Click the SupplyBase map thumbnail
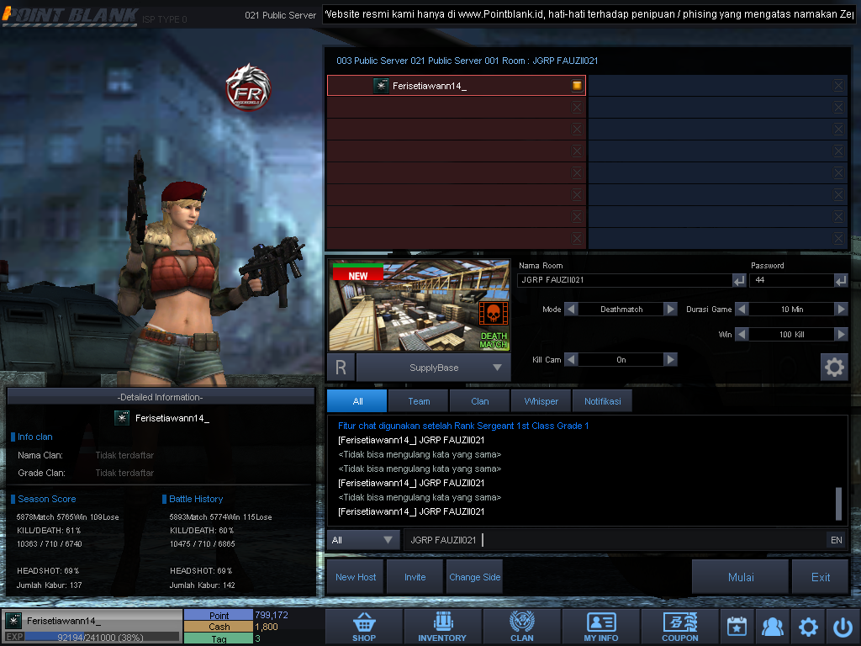Viewport: 861px width, 646px height. [x=419, y=305]
